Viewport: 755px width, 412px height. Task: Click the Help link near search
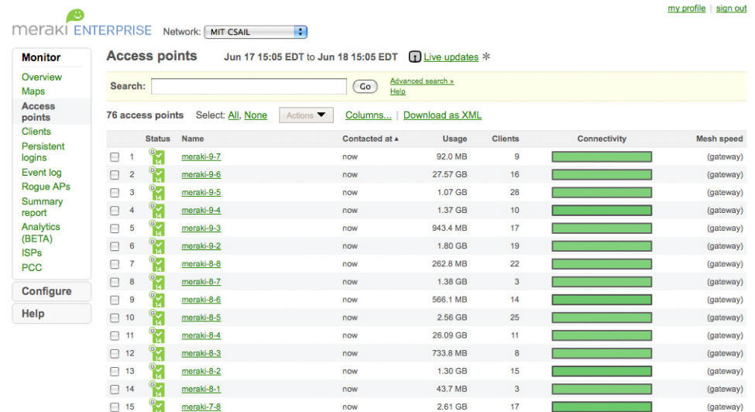point(398,91)
